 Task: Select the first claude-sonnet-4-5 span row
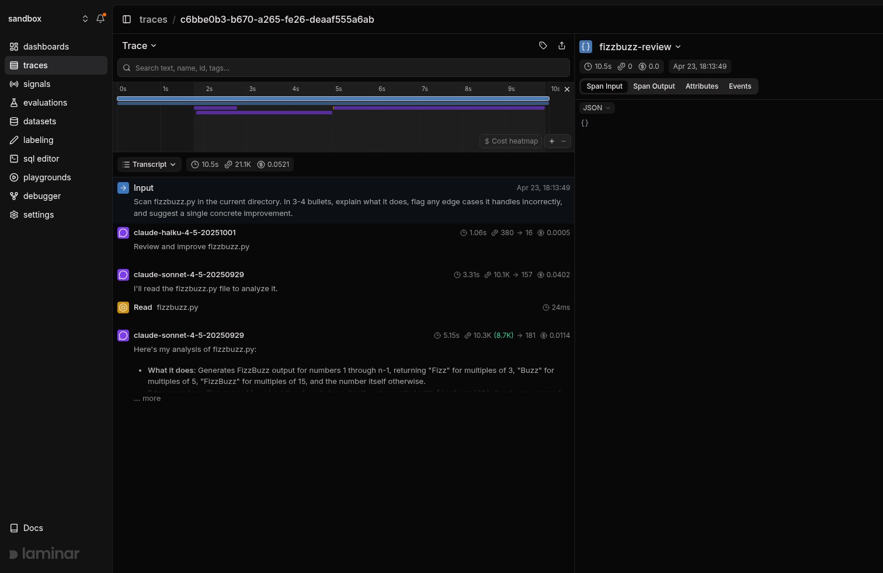[343, 281]
